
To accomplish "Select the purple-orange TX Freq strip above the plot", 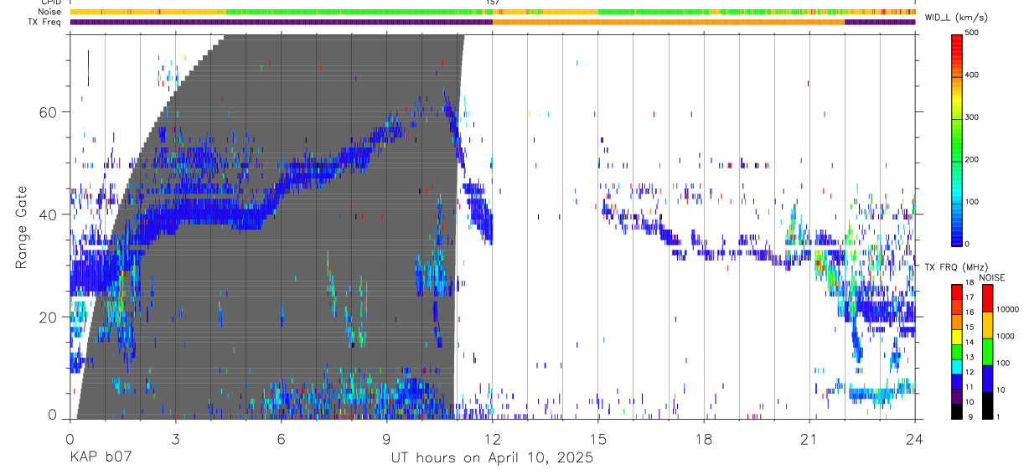I will click(493, 22).
